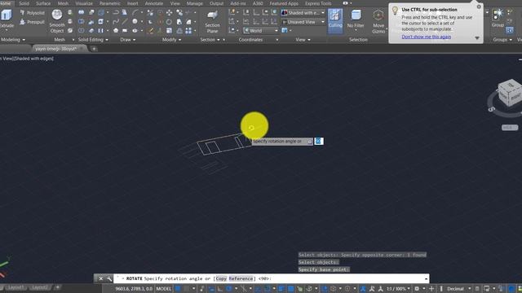522x293 pixels.
Task: Open the World coordinate system dropdown
Action: click(x=261, y=31)
